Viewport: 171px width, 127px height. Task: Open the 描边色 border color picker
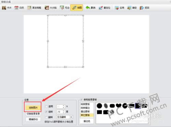(87, 121)
